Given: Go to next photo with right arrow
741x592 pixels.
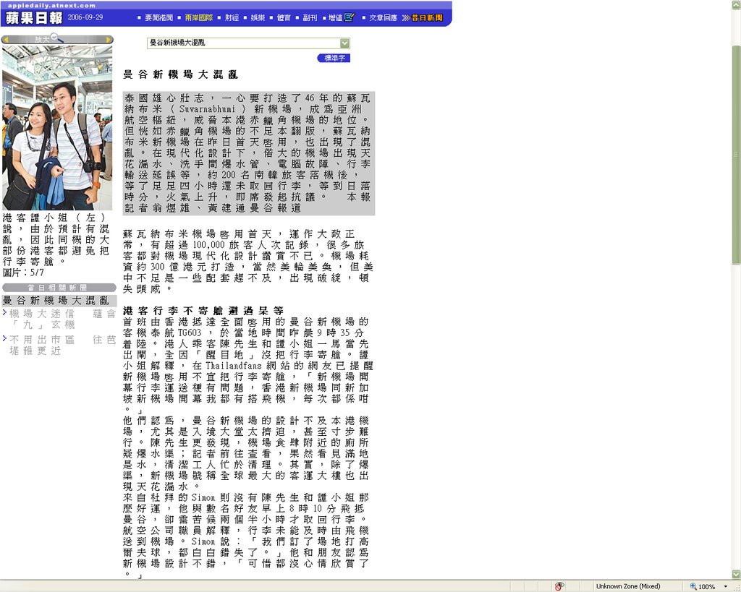Looking at the screenshot, I should [108, 40].
